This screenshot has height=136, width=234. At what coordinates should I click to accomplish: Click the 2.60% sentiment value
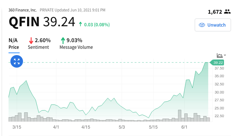tap(43, 40)
